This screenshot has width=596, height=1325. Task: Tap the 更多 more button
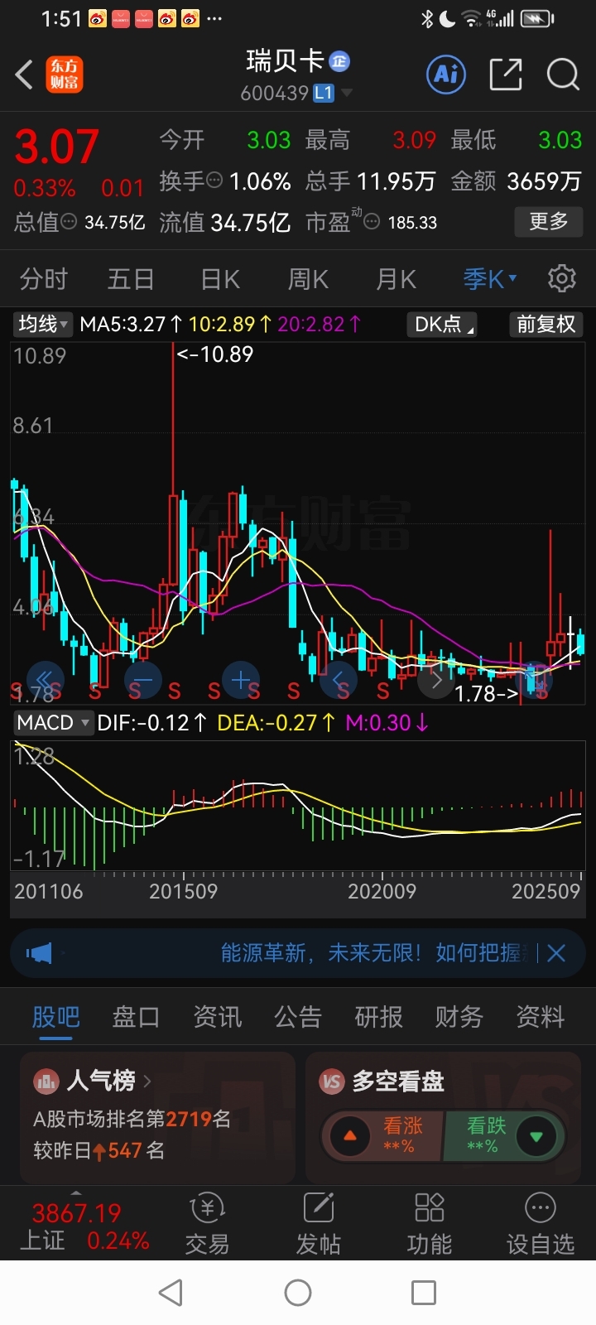coord(549,221)
